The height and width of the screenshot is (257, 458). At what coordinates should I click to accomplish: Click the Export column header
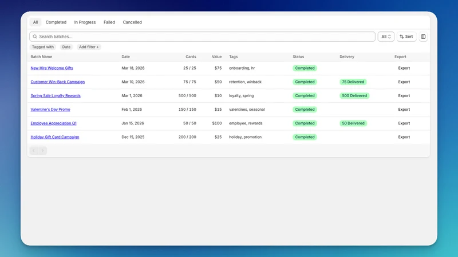coord(400,57)
